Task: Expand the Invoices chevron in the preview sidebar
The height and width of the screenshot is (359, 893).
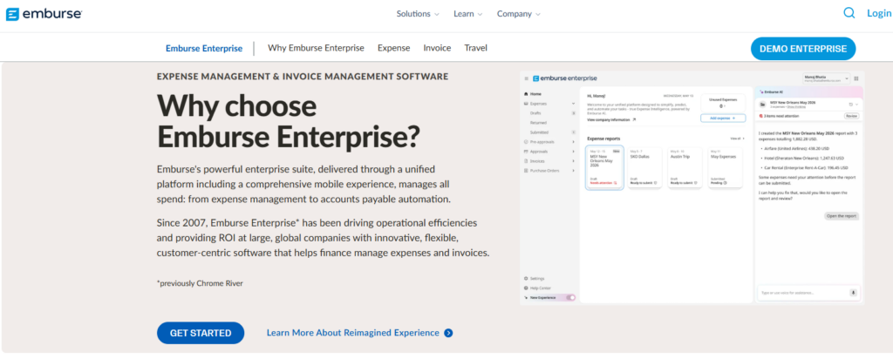Action: pos(574,161)
